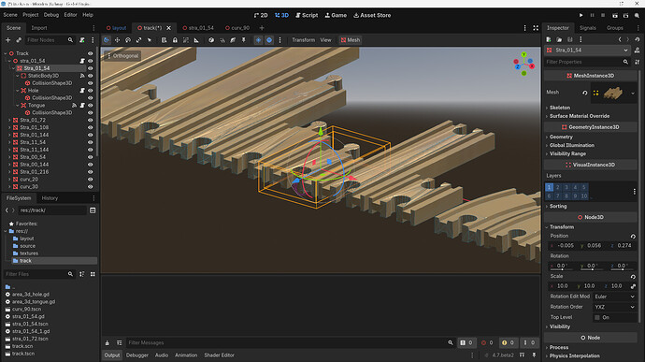Toggle visibility of Stra_01_72
Viewport: 645px width, 362px height.
click(90, 120)
